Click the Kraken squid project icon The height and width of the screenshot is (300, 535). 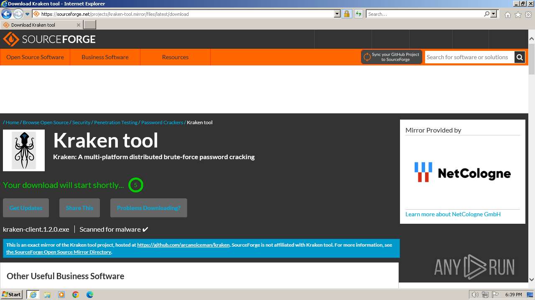[24, 150]
